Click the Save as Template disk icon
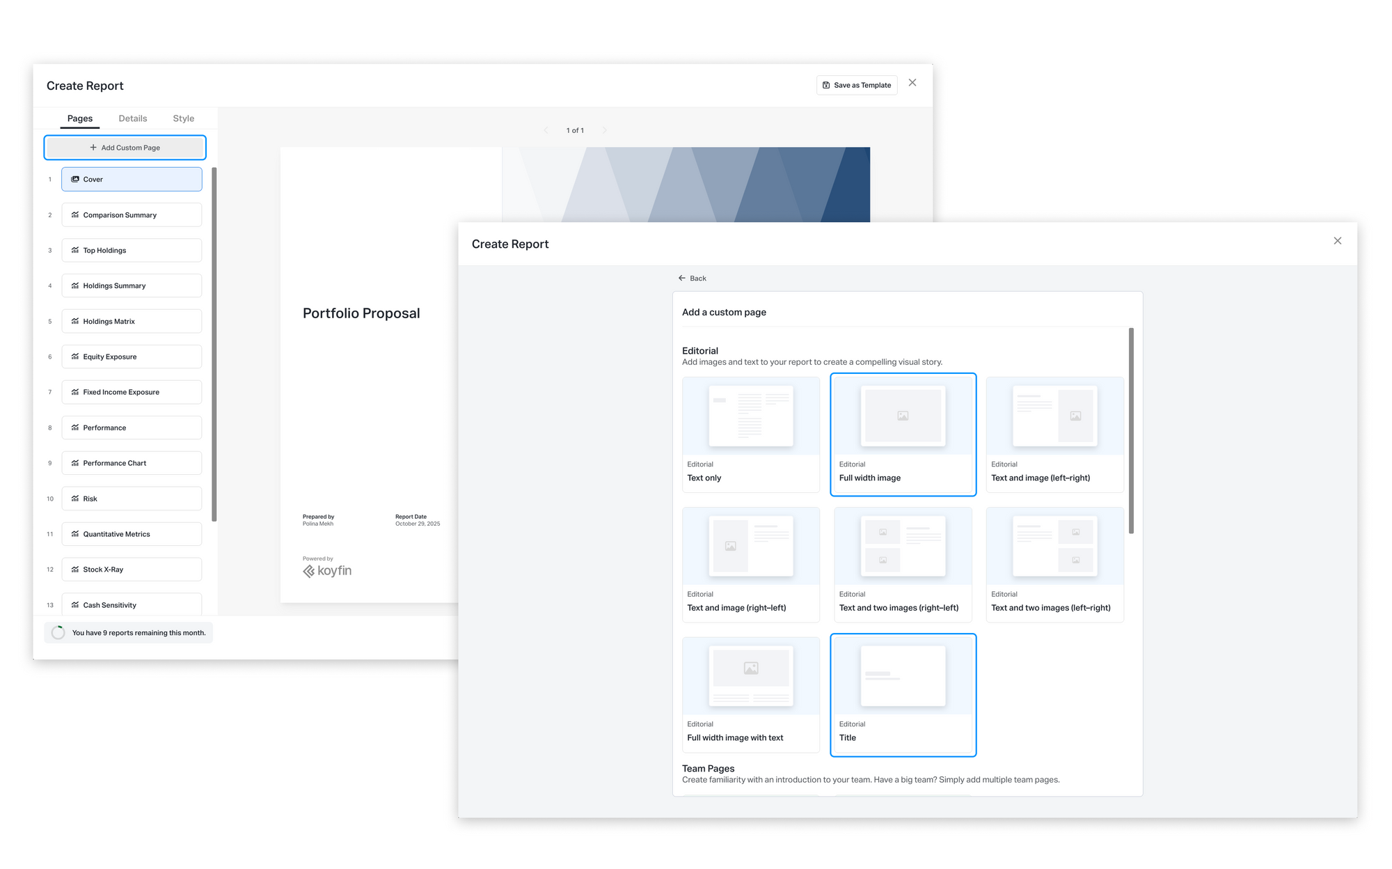1392x869 pixels. [826, 85]
